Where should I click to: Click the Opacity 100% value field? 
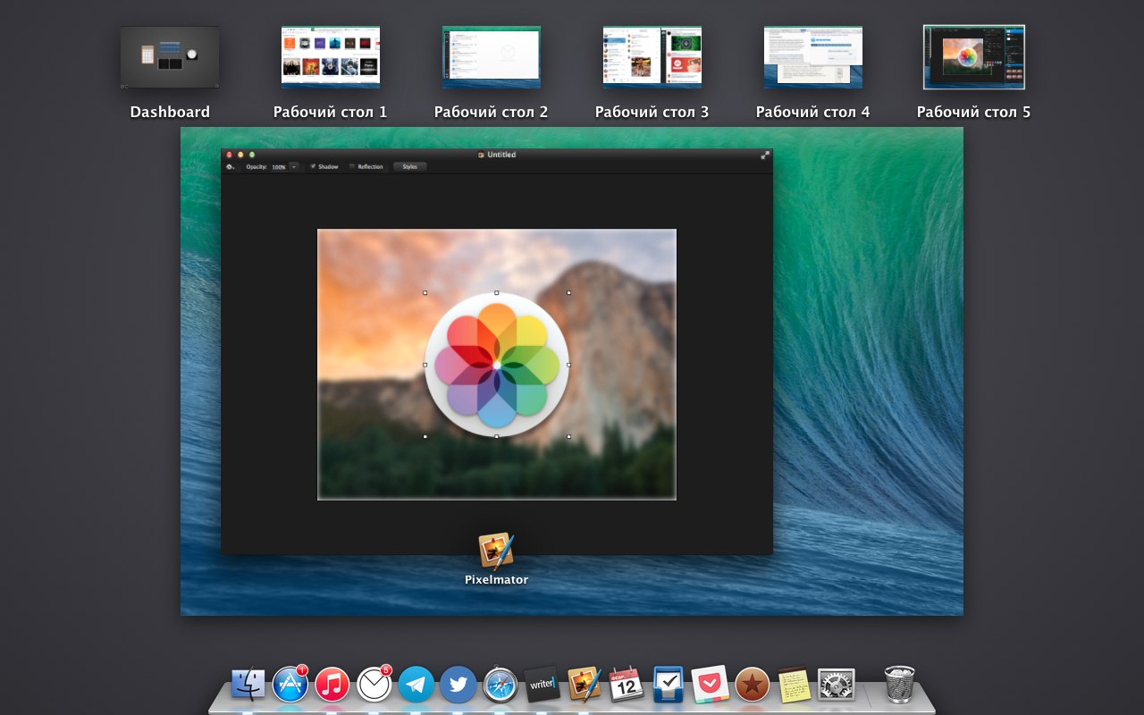(279, 167)
